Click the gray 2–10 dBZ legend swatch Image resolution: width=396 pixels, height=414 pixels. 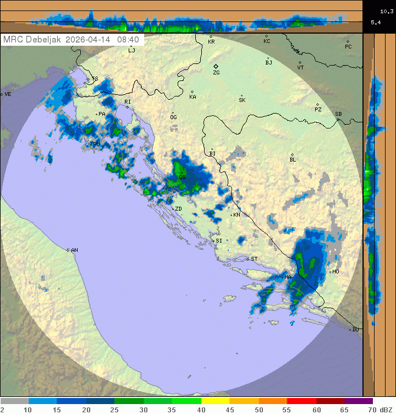click(14, 401)
